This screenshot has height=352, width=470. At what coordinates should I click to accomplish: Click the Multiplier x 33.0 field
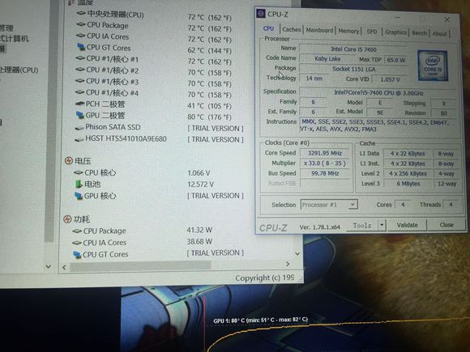click(x=325, y=163)
